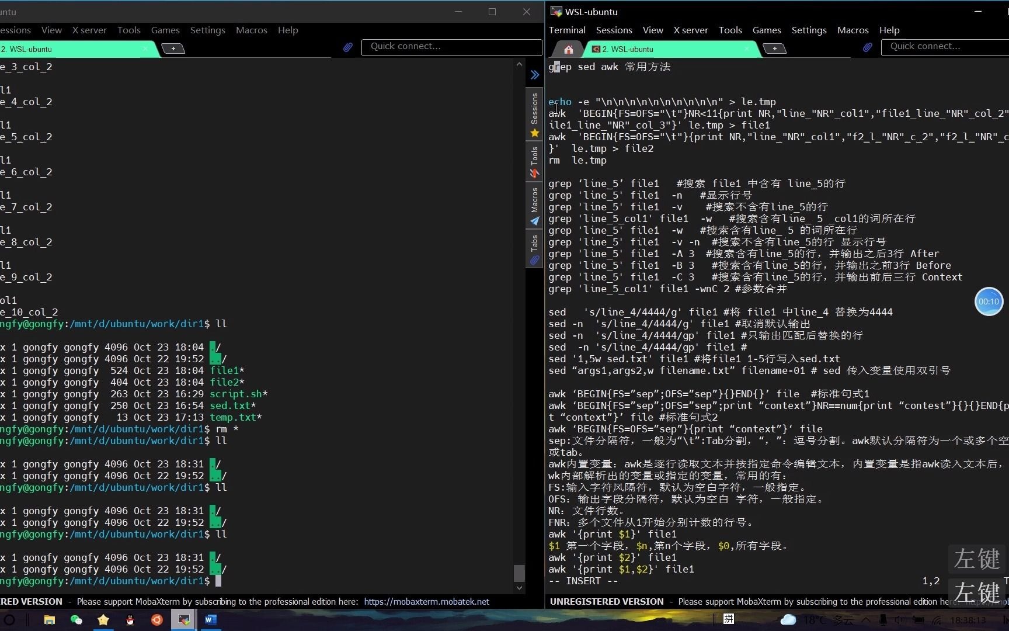Click the 'temp.txt*' file name in listing

click(x=236, y=417)
